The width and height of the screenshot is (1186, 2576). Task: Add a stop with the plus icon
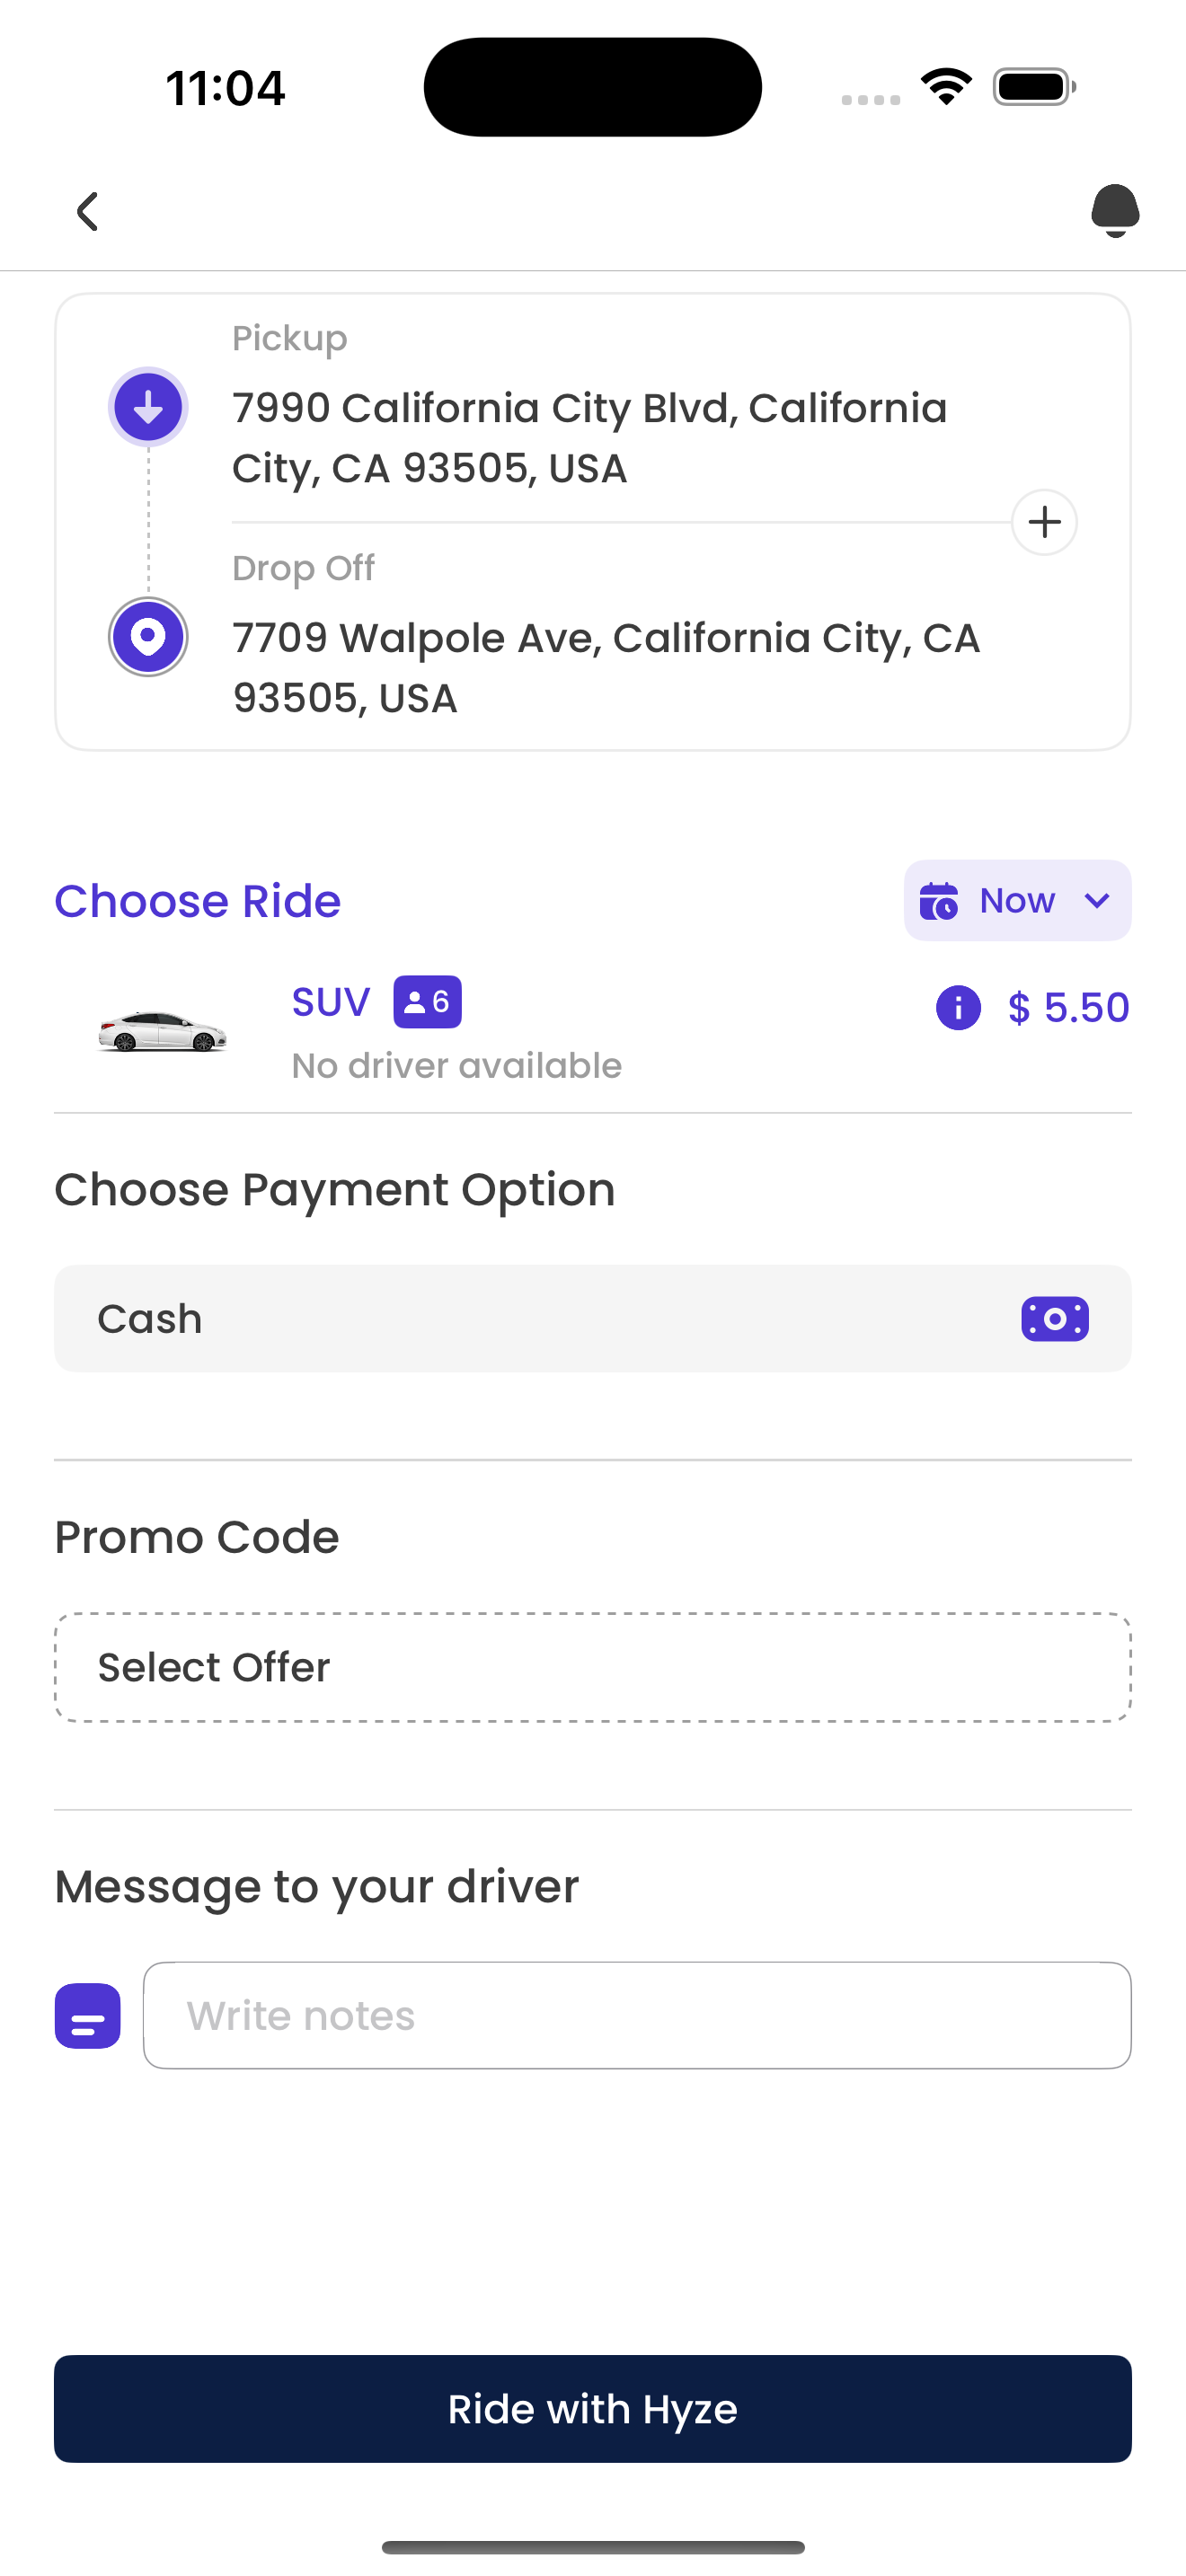point(1044,522)
